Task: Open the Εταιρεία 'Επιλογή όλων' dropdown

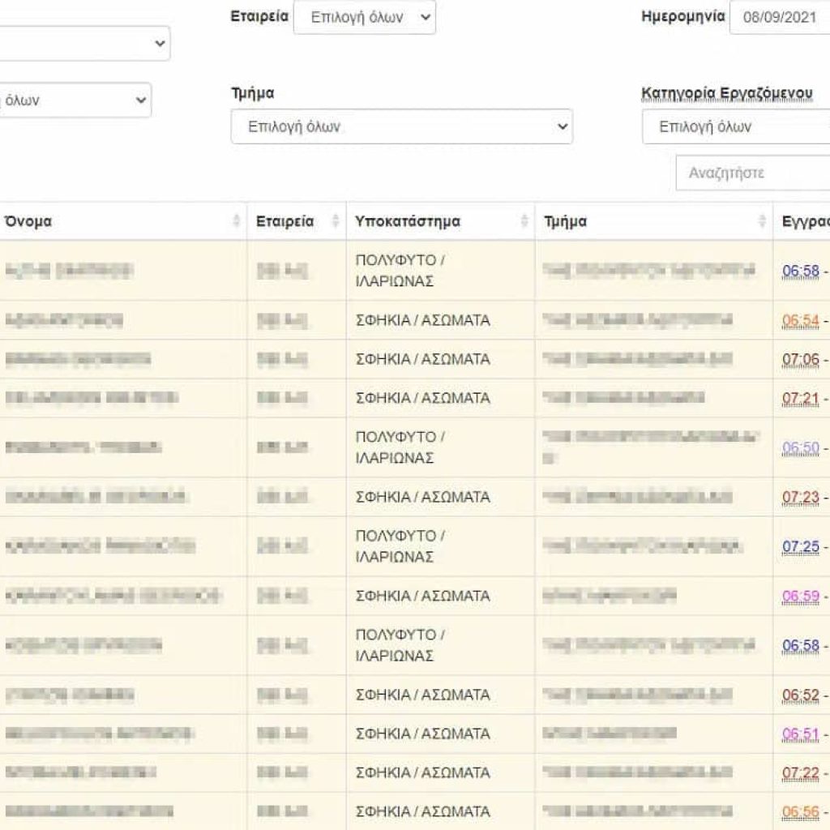Action: coord(365,18)
